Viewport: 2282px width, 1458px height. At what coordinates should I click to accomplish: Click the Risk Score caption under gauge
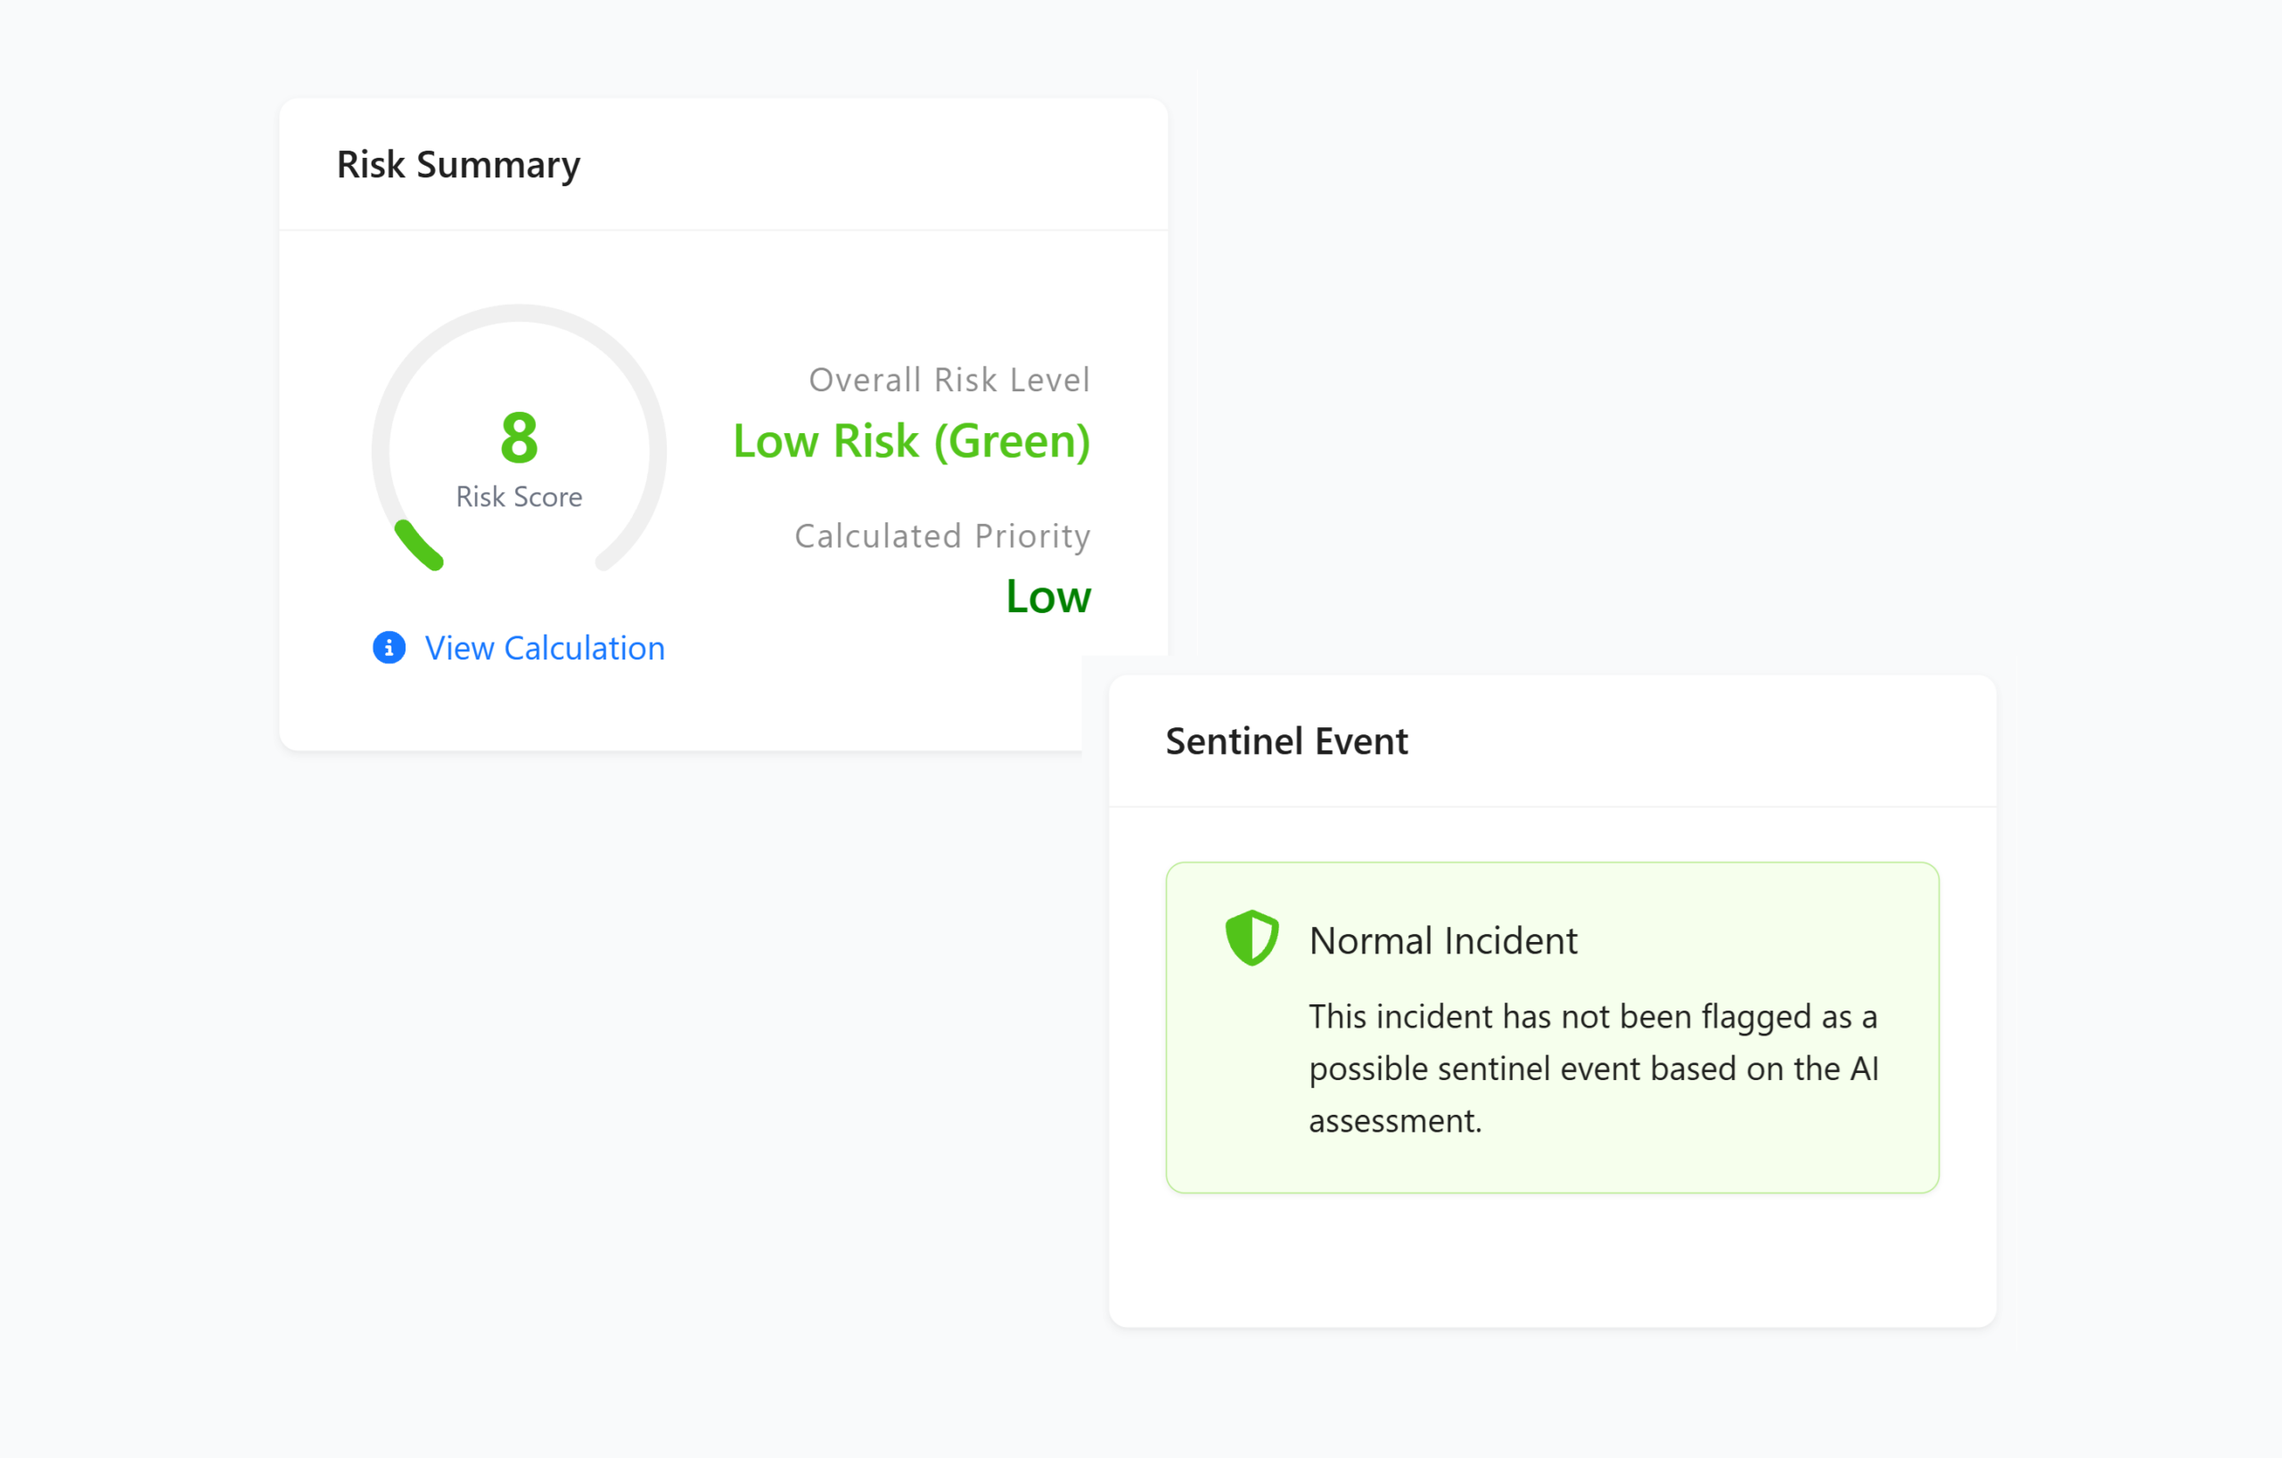tap(519, 496)
